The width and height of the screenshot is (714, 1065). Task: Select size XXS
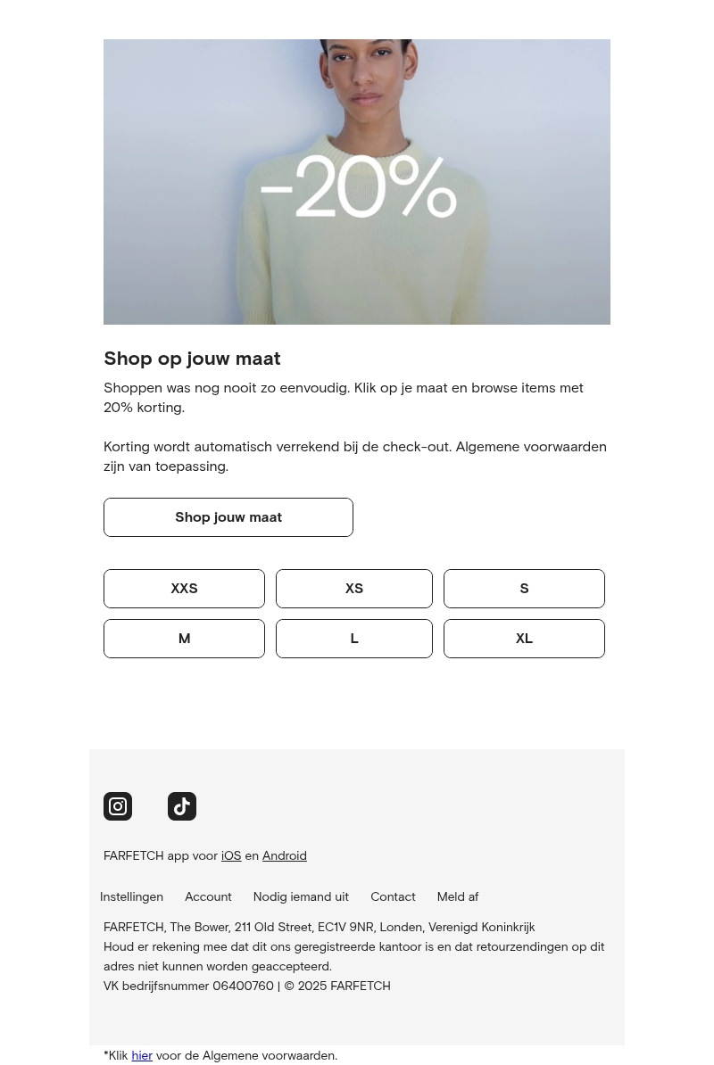pyautogui.click(x=184, y=589)
